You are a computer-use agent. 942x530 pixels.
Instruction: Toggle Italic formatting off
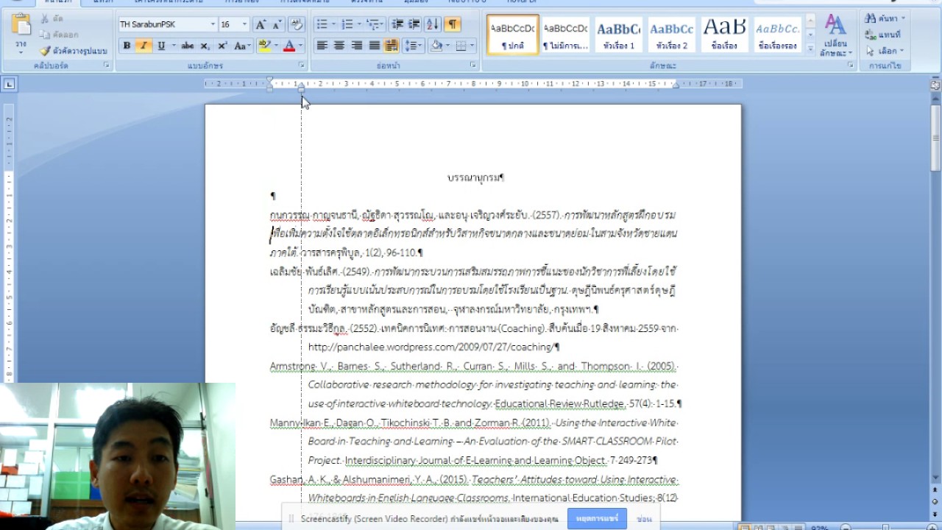coord(144,46)
